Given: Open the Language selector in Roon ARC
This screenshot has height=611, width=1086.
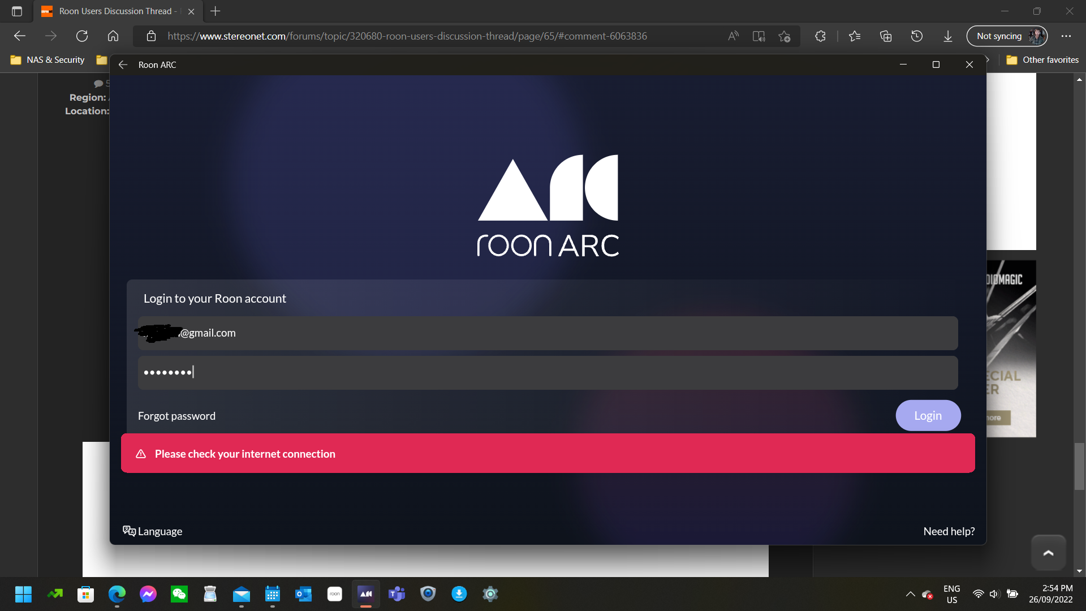Looking at the screenshot, I should point(153,531).
